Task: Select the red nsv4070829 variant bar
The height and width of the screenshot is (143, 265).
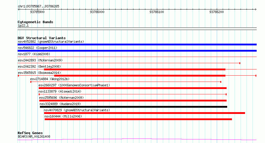Action: coord(144,113)
